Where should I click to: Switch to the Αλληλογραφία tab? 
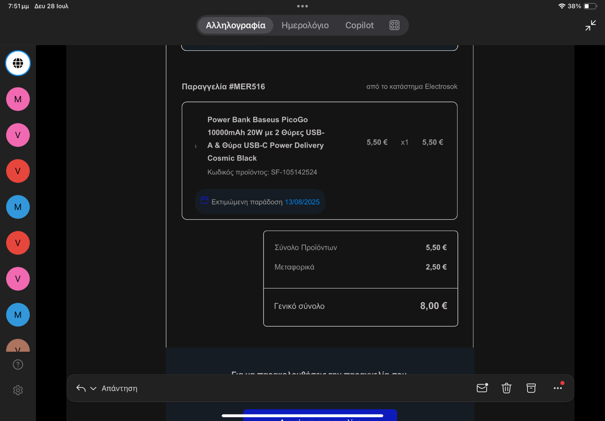[236, 25]
